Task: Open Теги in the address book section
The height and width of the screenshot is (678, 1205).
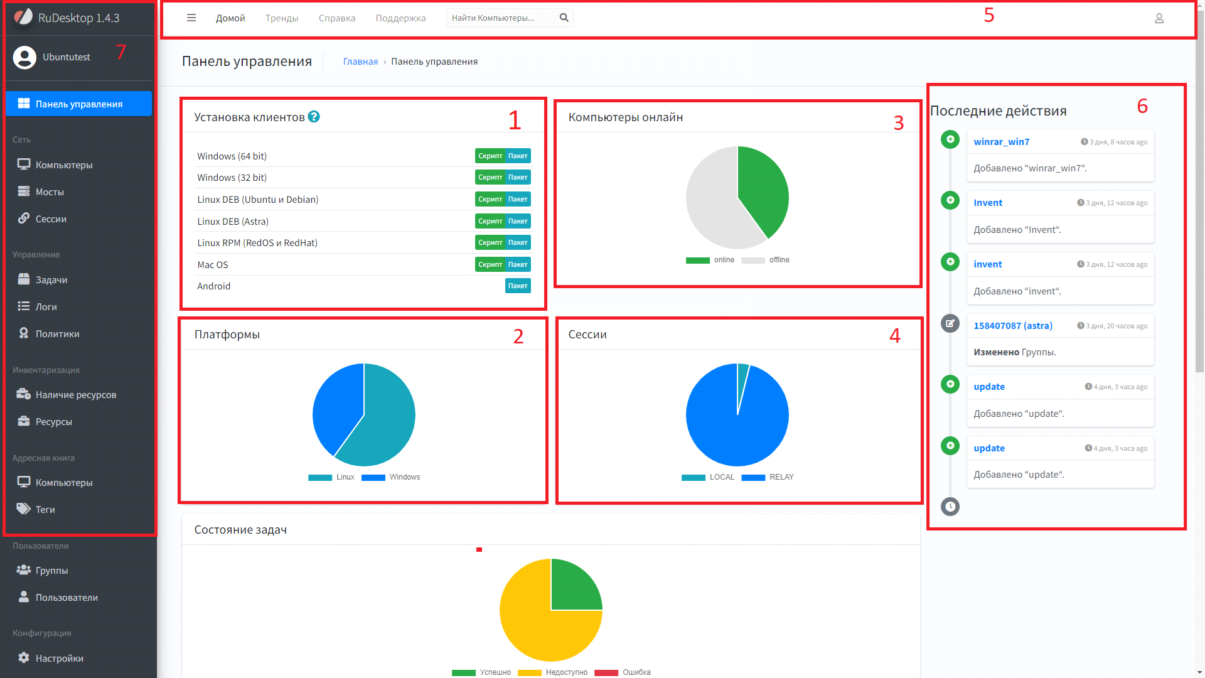Action: (45, 510)
